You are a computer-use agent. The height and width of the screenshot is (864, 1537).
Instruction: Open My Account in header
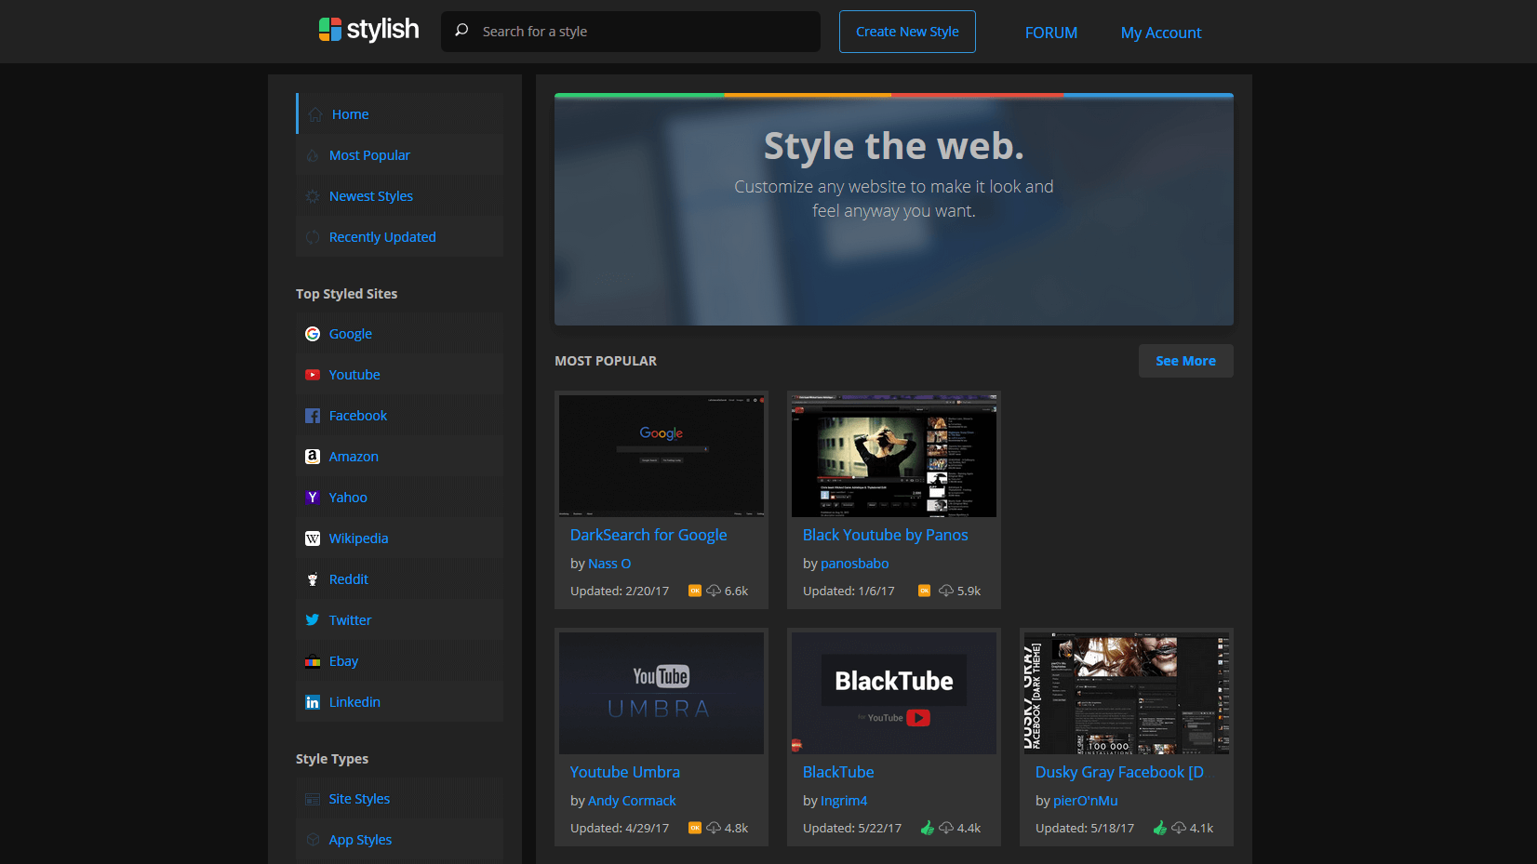(1161, 33)
